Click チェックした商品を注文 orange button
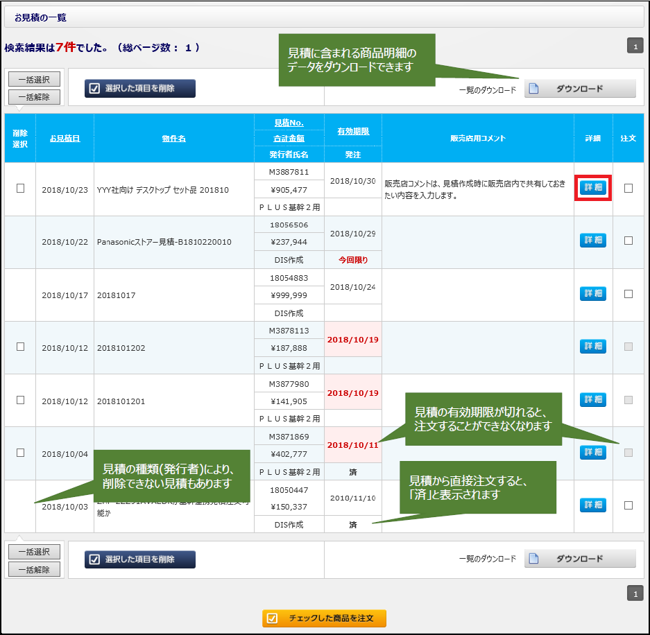Screen dimensions: 650x635 [324, 618]
